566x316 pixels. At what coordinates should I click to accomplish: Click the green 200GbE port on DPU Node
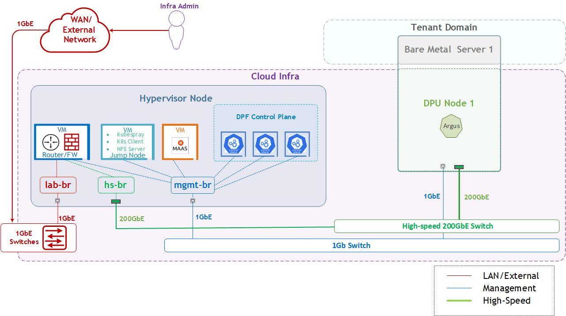click(459, 167)
